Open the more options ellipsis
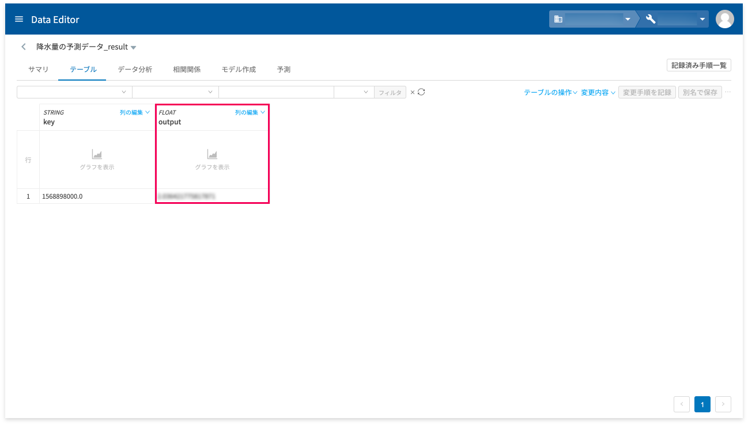The image size is (748, 425). [728, 92]
